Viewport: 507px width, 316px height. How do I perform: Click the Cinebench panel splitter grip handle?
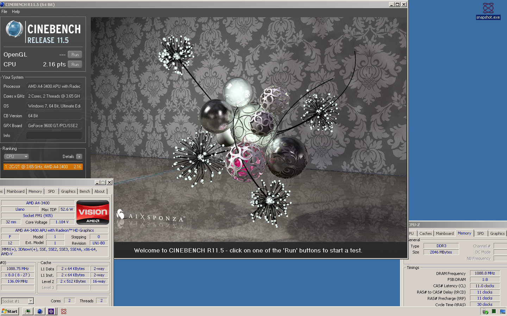[x=89, y=136]
